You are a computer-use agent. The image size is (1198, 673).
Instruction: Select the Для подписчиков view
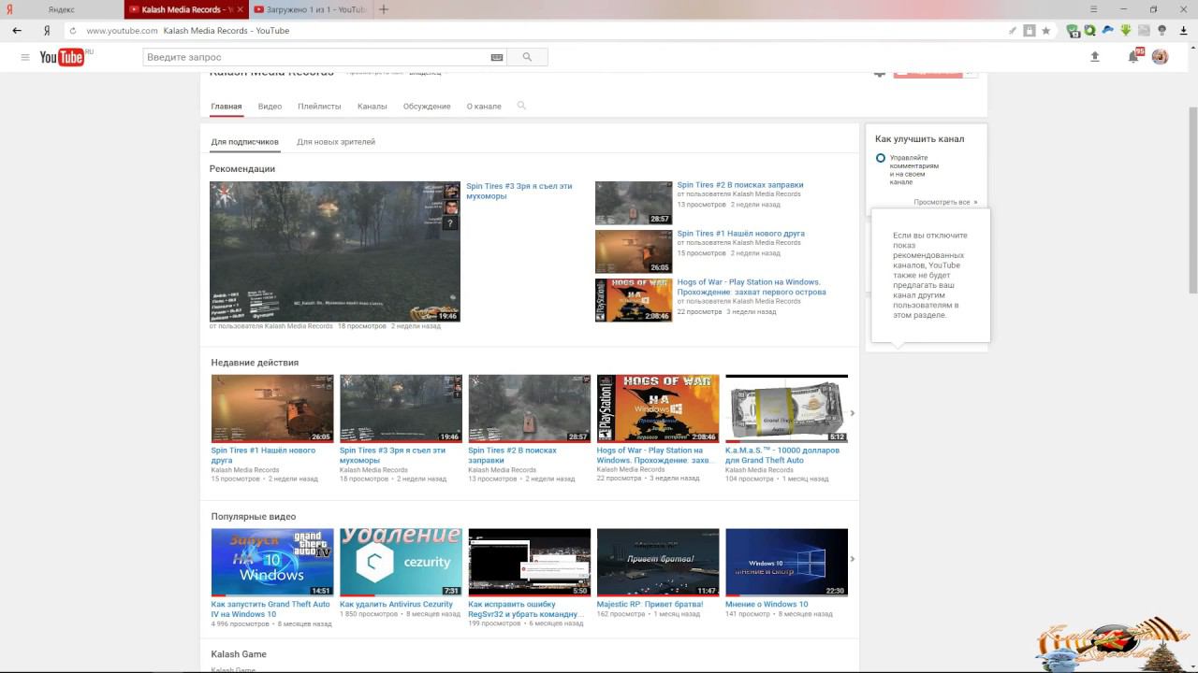[244, 142]
